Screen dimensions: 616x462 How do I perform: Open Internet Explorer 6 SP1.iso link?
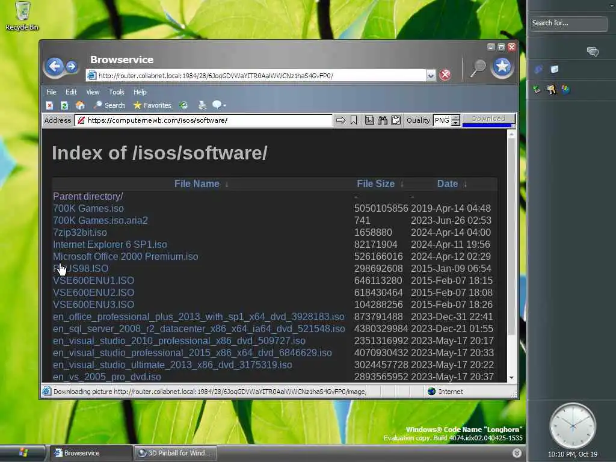110,245
